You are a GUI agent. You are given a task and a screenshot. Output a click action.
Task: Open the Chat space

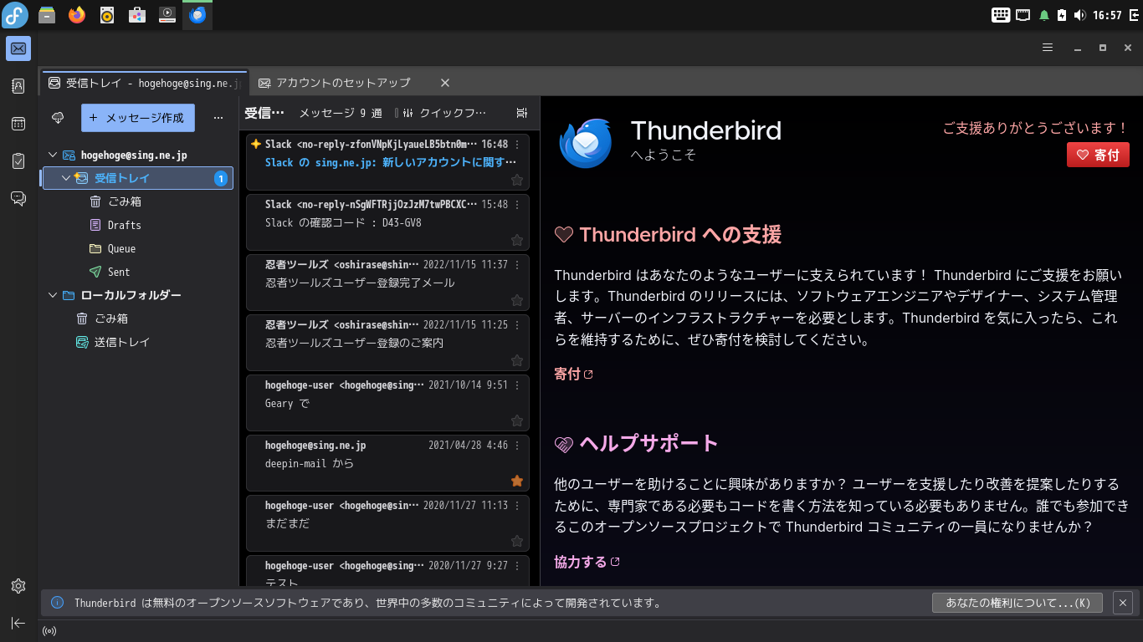click(x=18, y=198)
